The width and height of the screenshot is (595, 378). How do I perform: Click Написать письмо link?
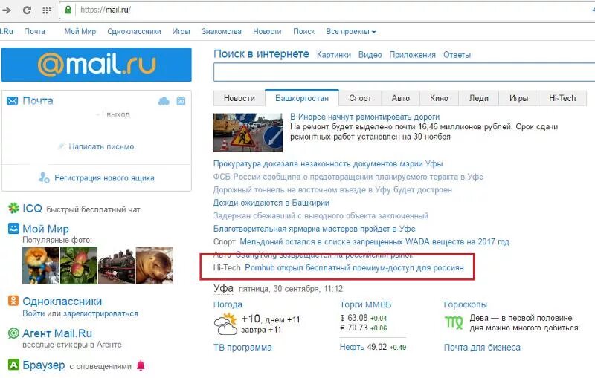101,146
